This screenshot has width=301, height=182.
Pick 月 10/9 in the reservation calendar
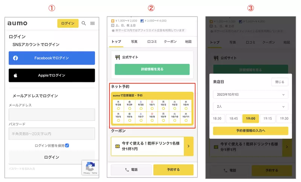point(163,117)
